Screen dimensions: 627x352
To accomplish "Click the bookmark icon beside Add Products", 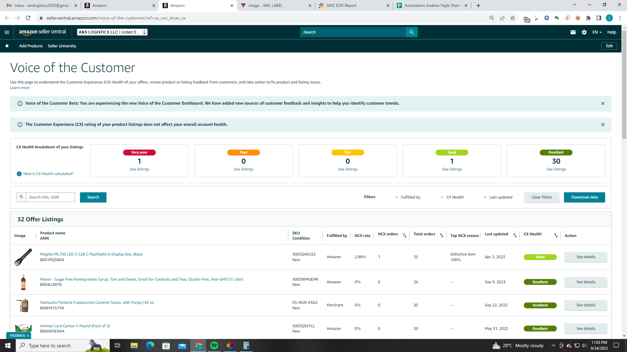I will [7, 46].
